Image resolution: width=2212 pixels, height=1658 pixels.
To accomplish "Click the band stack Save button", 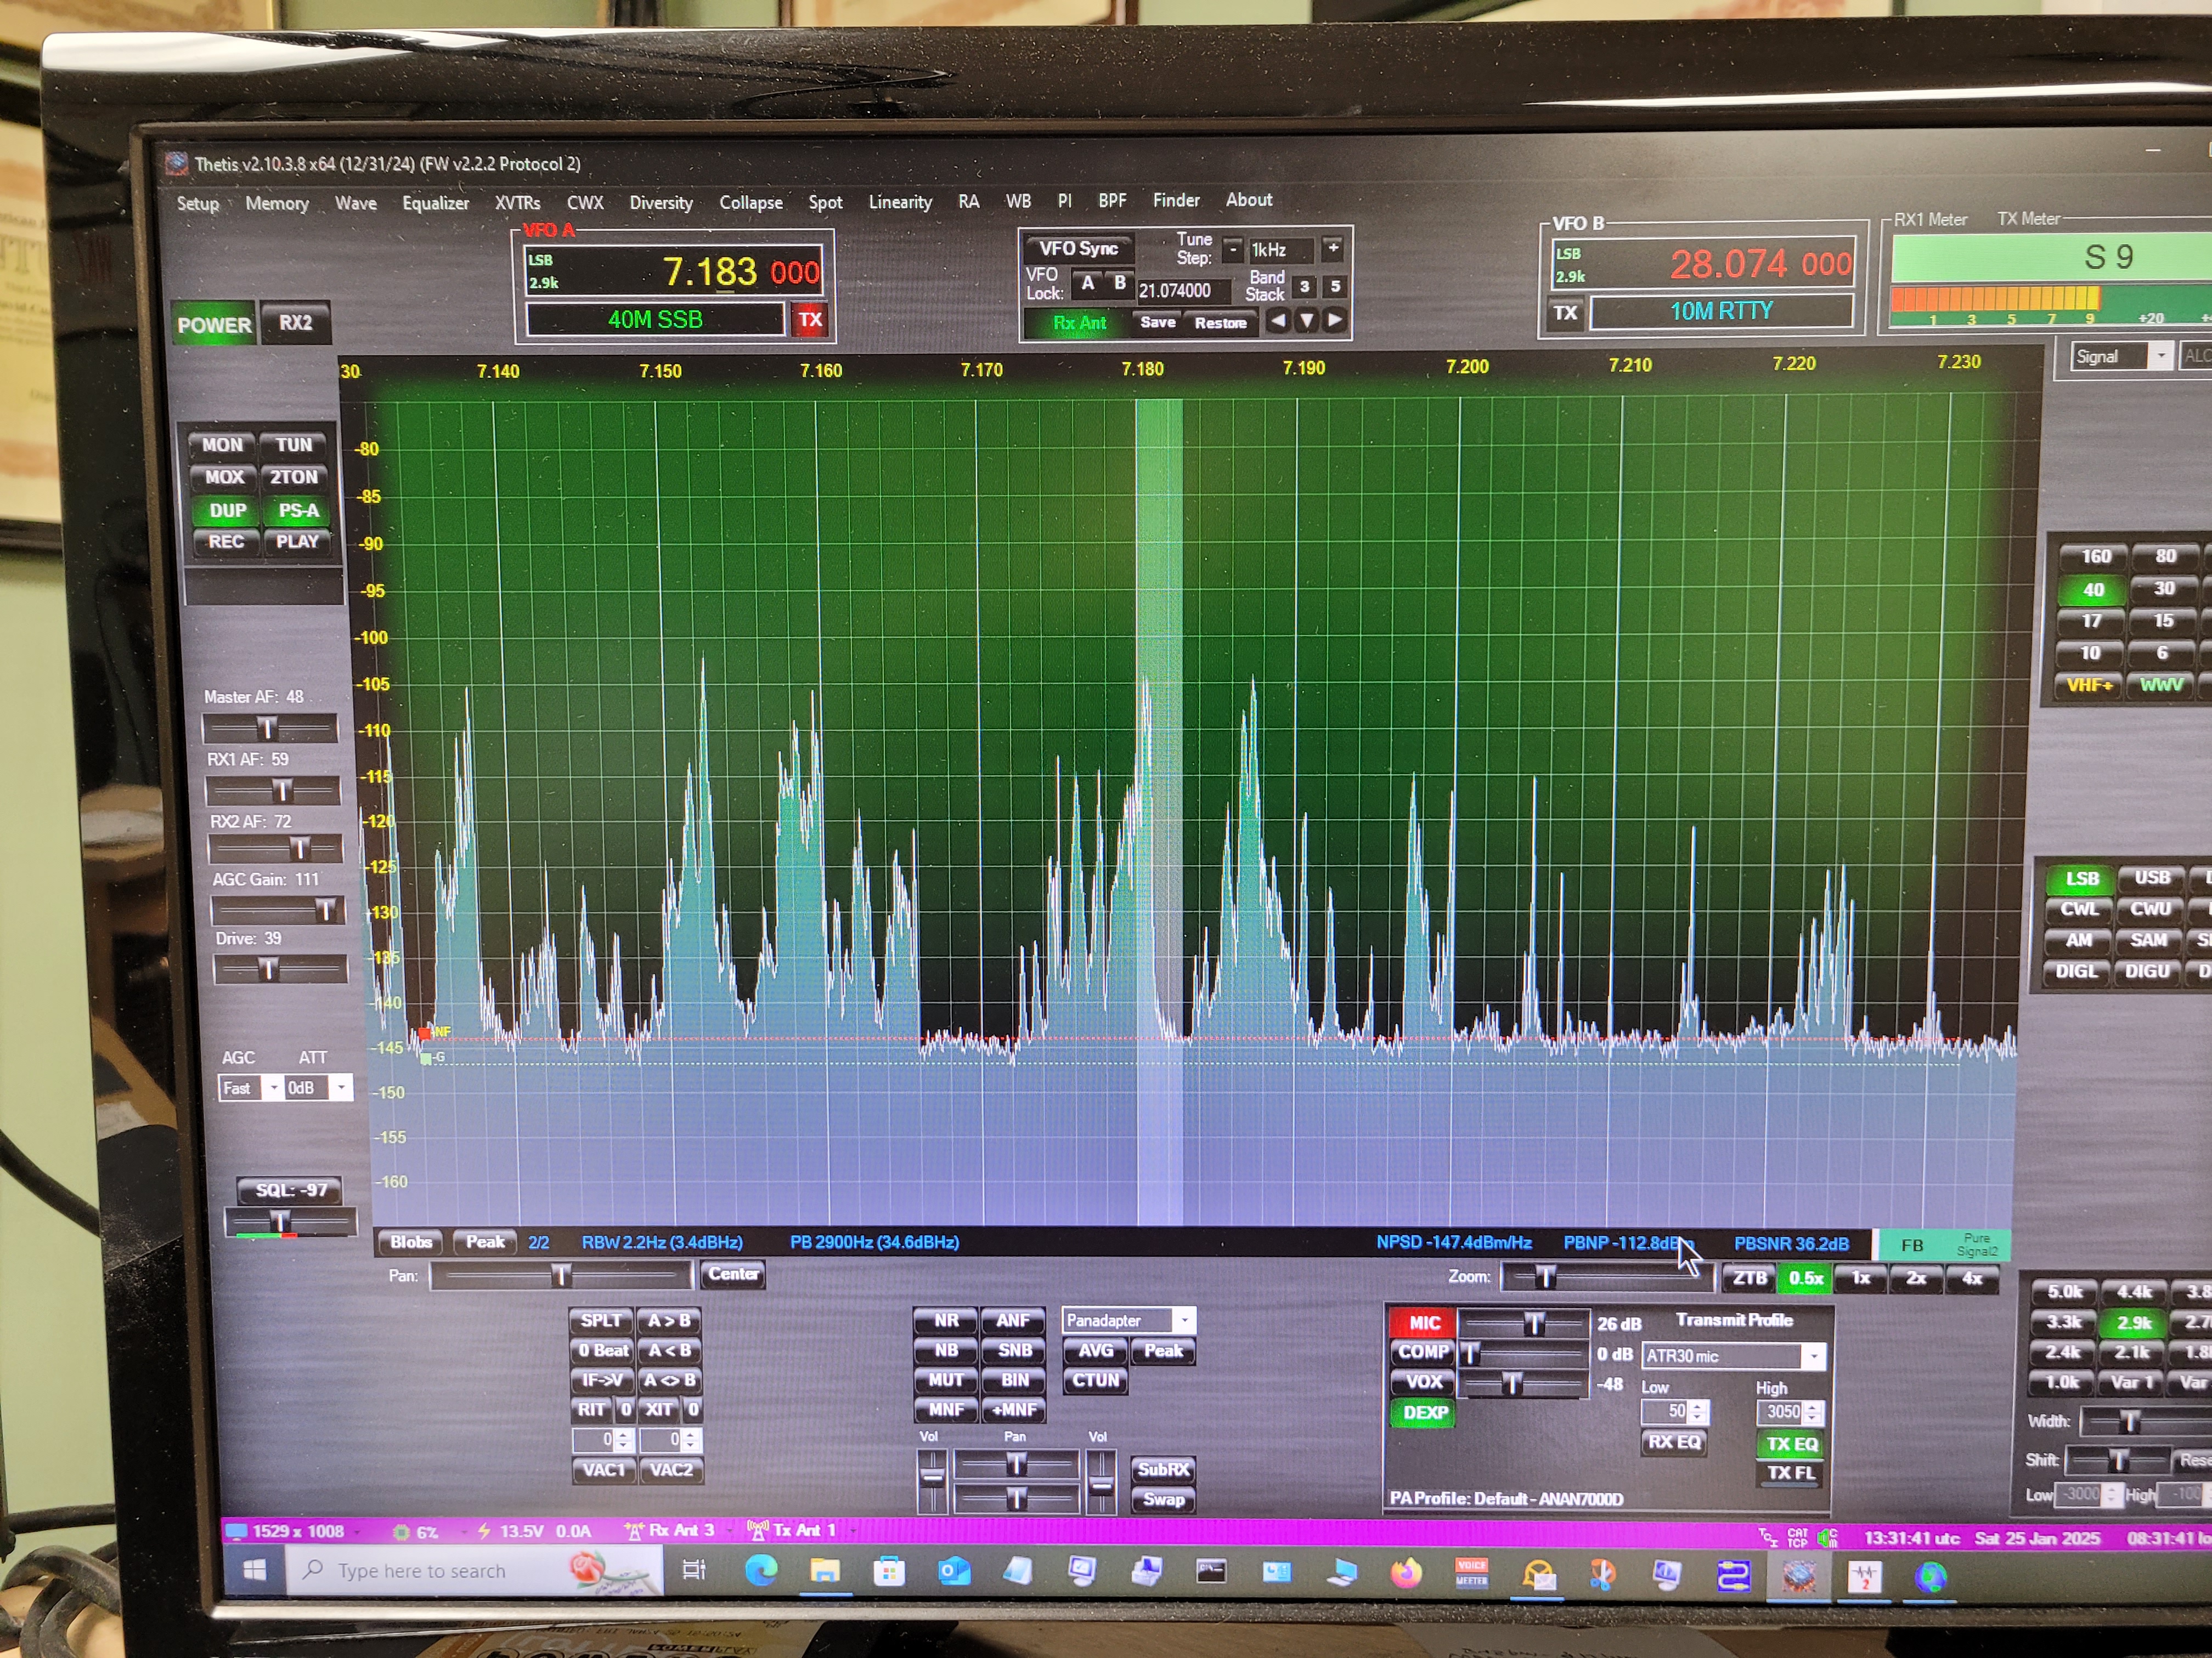I will 1157,322.
